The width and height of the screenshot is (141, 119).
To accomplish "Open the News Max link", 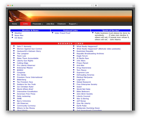I will tap(19, 35).
